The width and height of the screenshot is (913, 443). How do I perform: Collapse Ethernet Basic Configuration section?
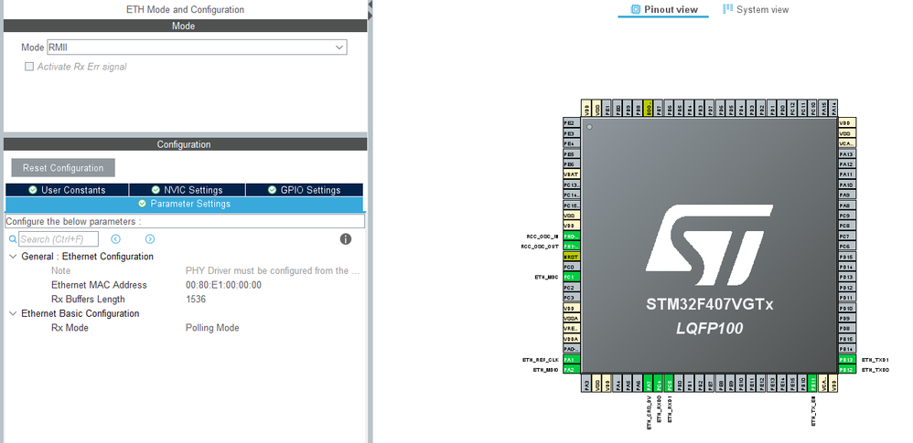tap(14, 313)
